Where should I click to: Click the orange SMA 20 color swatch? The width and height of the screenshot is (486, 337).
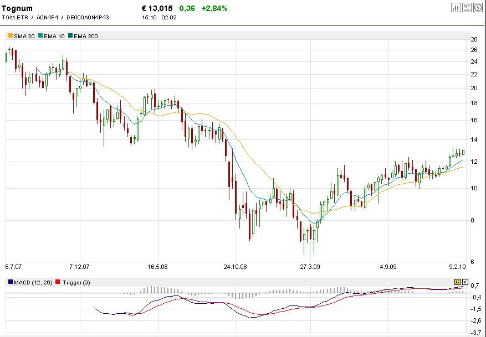(11, 36)
